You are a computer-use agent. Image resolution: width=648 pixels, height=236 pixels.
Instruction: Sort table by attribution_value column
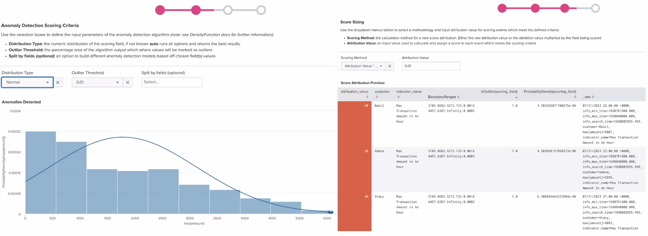[367, 97]
